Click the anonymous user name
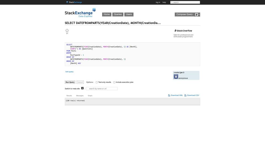This screenshot has height=149, width=265. [183, 78]
